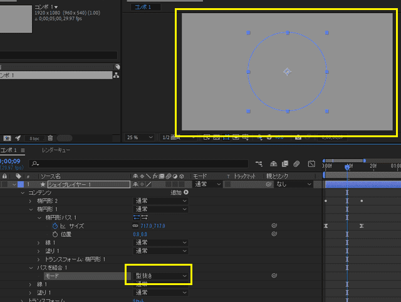Click the expression pick whip for サイズ
The height and width of the screenshot is (302, 401).
click(274, 226)
